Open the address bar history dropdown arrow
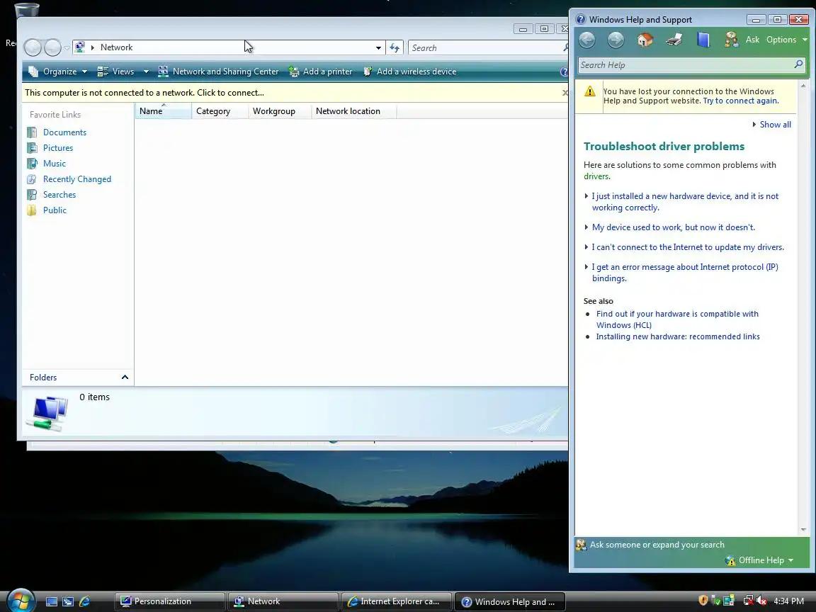This screenshot has height=612, width=816. pyautogui.click(x=378, y=48)
